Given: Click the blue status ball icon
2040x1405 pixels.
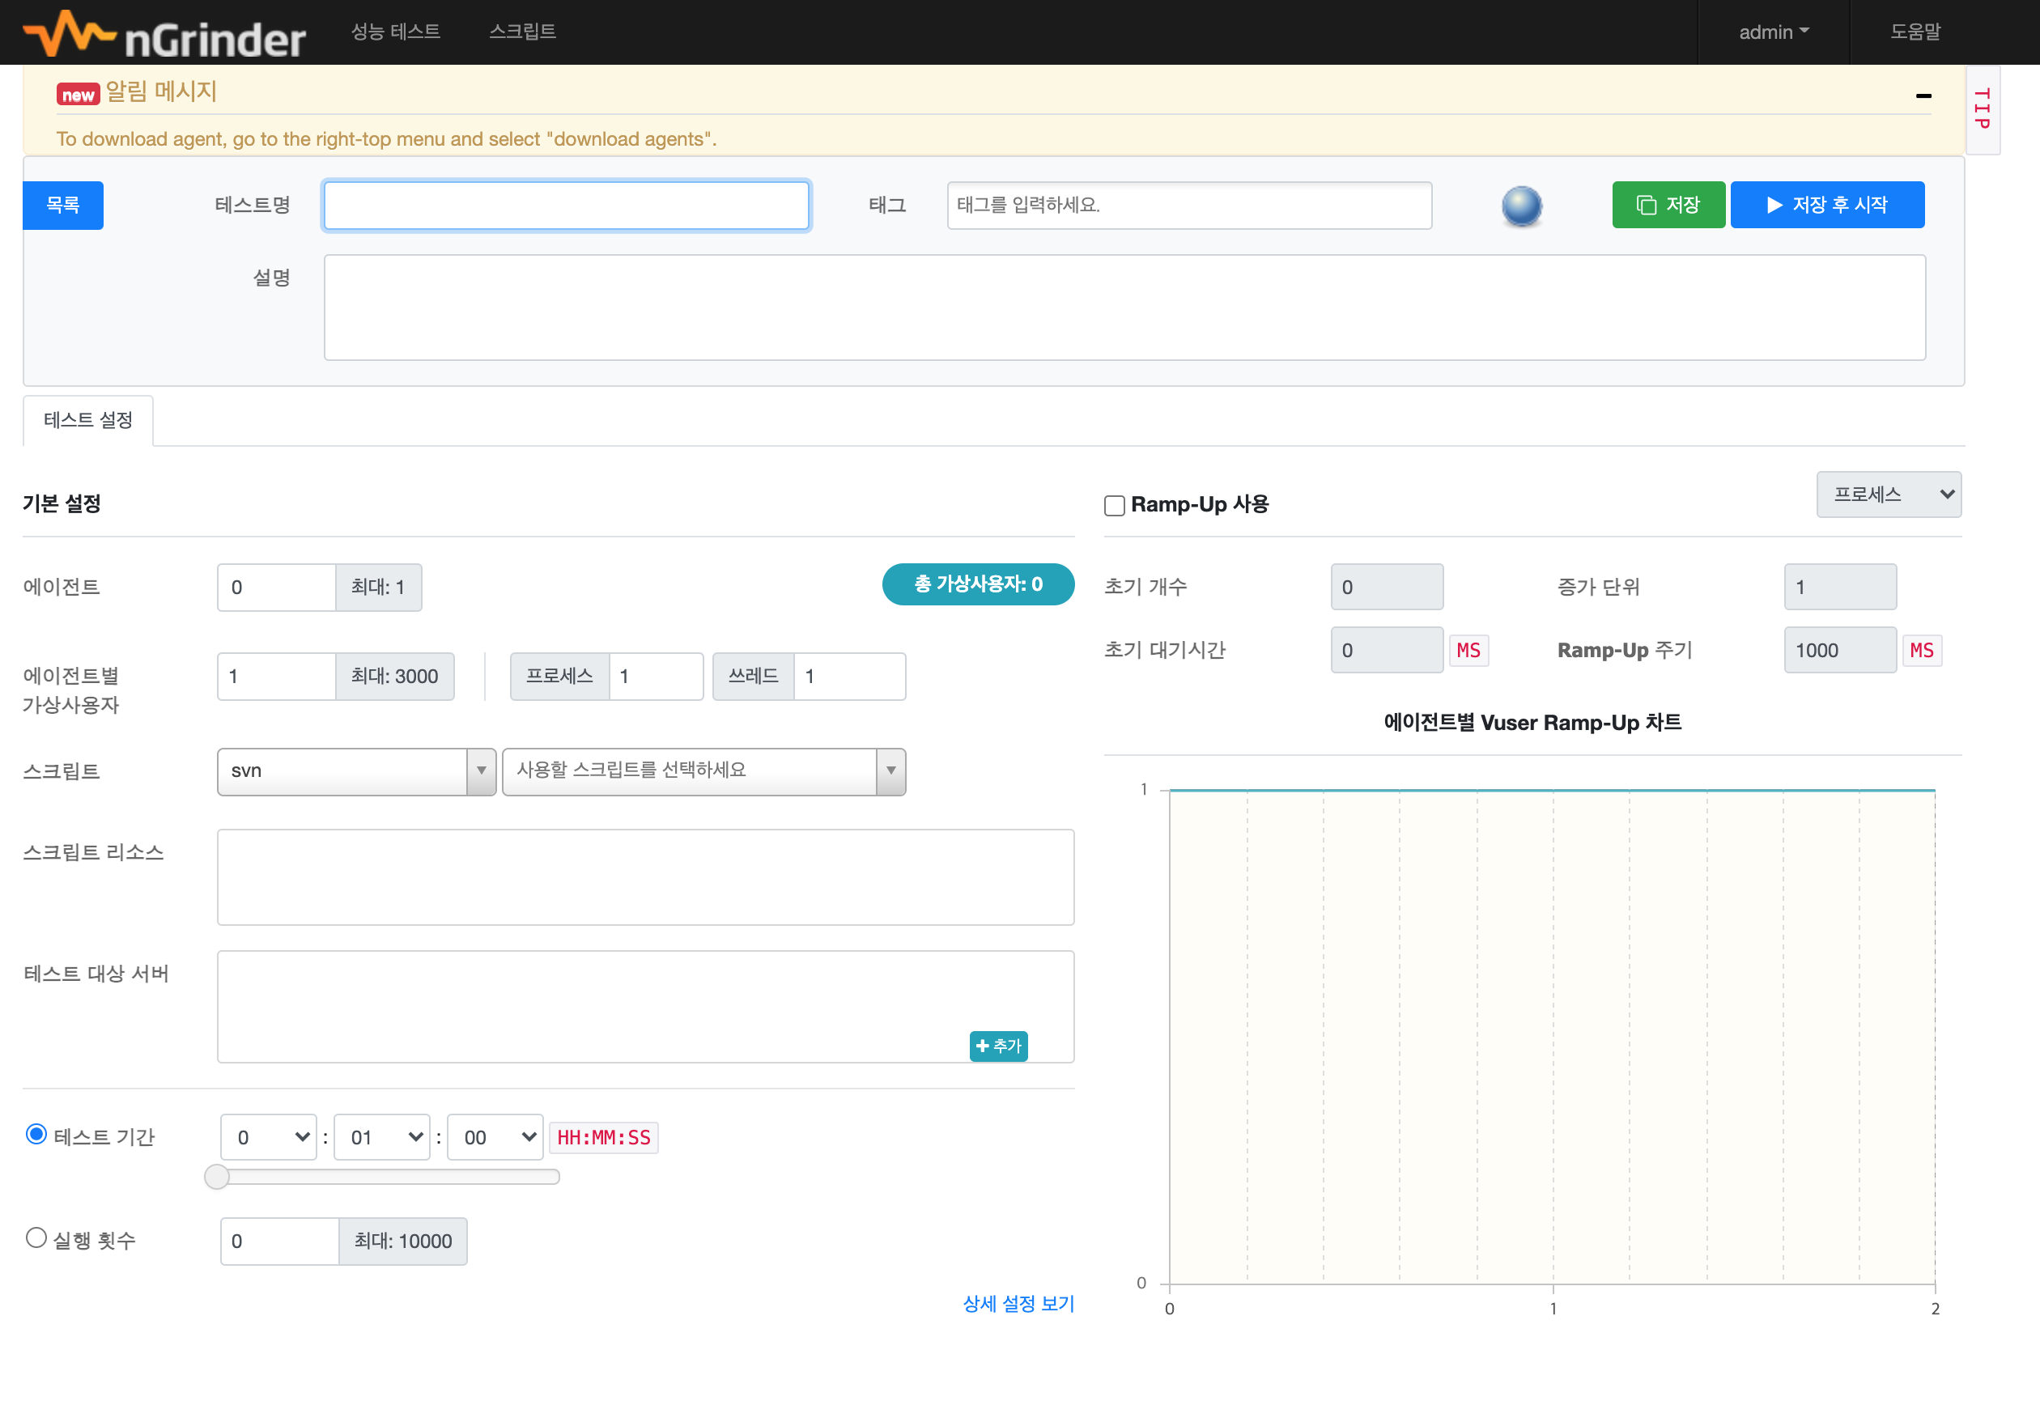Looking at the screenshot, I should (x=1520, y=206).
